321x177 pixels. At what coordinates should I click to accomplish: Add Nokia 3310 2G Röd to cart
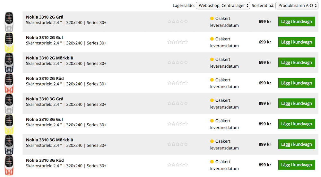[296, 83]
